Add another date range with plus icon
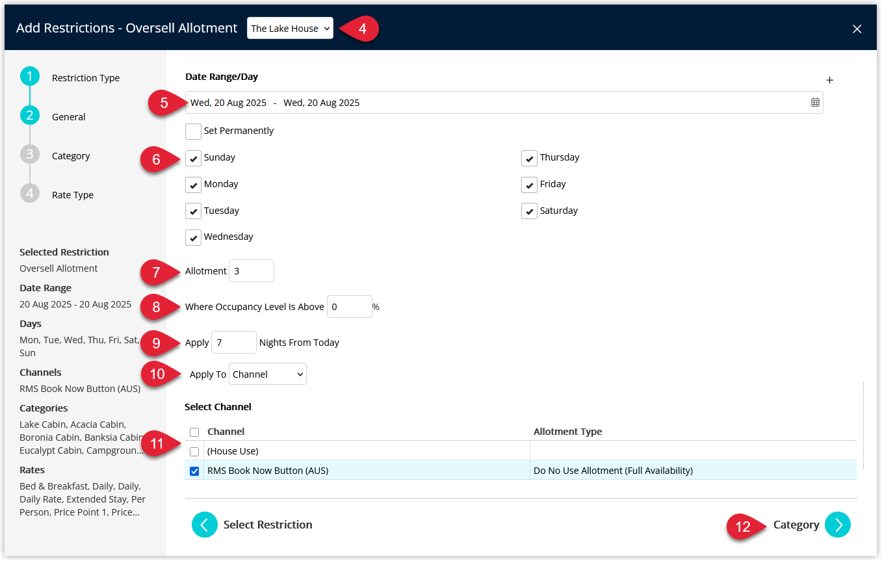Screen dimensions: 882x561 point(829,80)
